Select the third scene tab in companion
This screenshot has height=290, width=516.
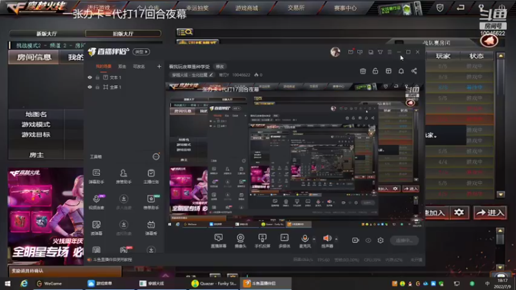click(139, 66)
